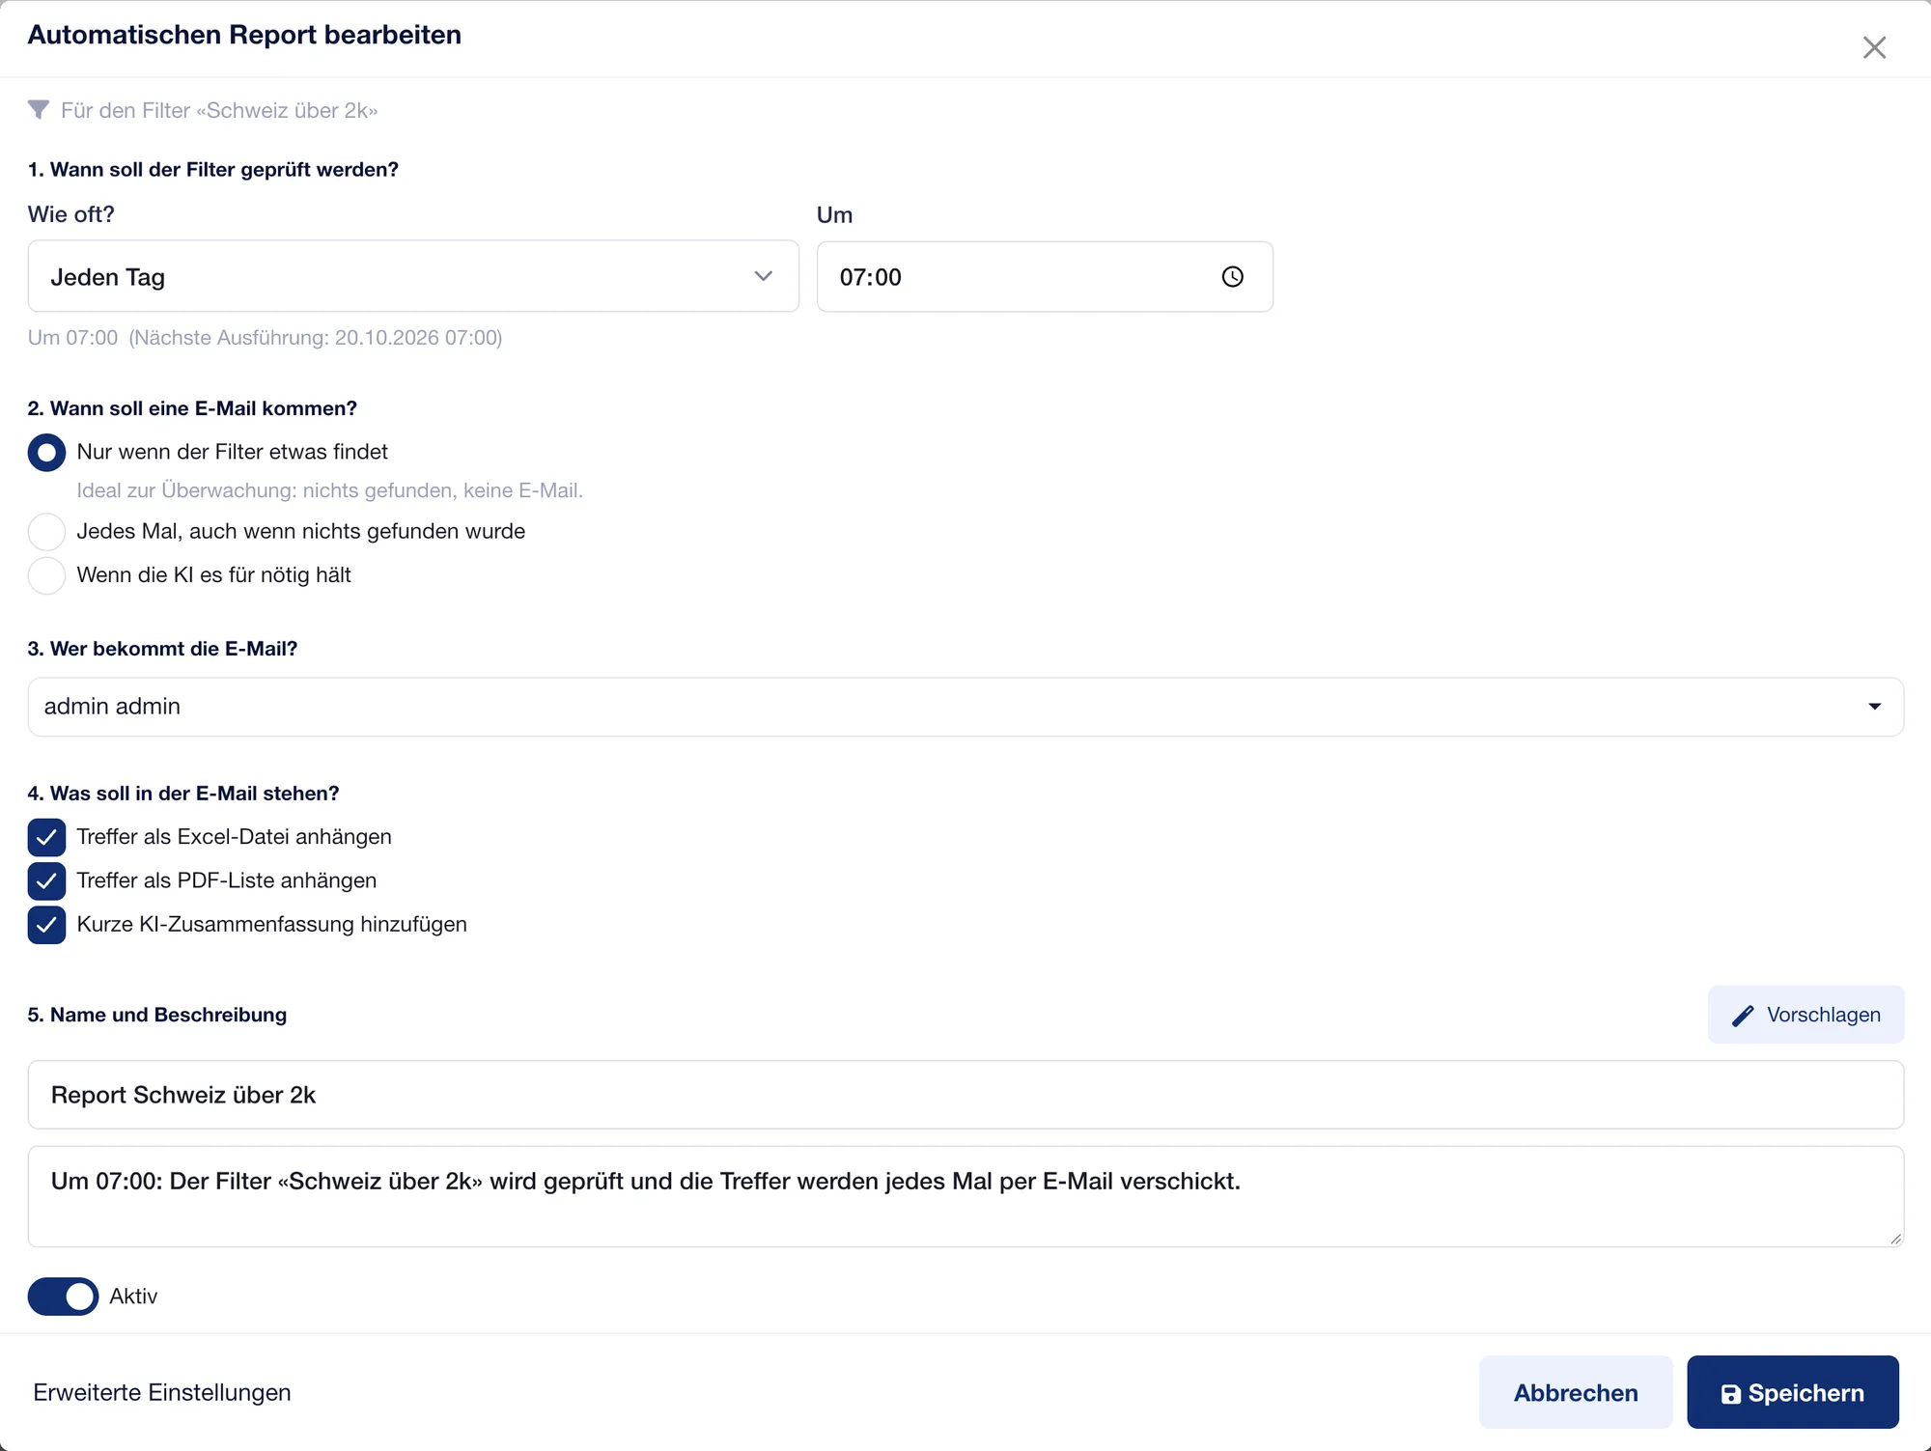Close the report editing dialog
This screenshot has width=1931, height=1451.
tap(1874, 47)
